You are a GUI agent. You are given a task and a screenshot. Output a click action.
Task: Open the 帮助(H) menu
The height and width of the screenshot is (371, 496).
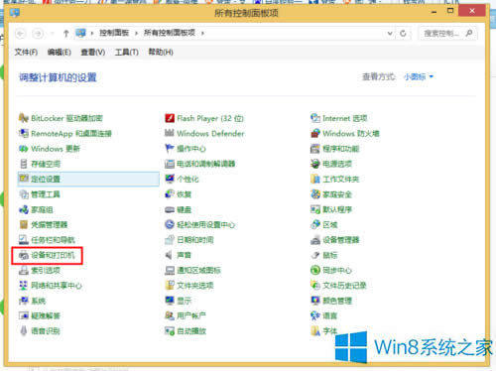[x=161, y=53]
